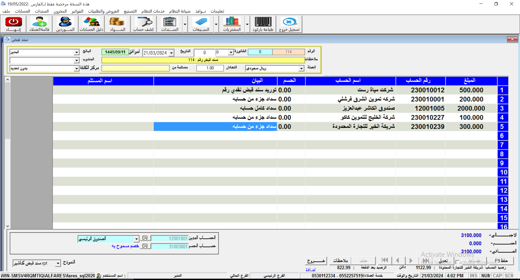
Task: Open the cost center dropdown showing بدون تحديد
Action: coord(76,68)
